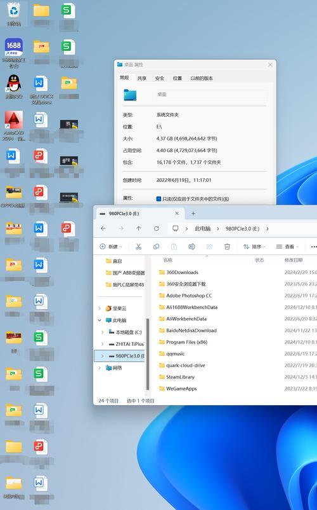
Task: Select the OPPO folder on the desktop
Action: tap(14, 196)
